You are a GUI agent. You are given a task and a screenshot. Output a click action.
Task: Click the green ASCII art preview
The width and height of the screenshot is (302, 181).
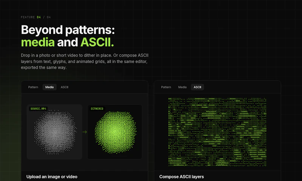[x=217, y=132]
